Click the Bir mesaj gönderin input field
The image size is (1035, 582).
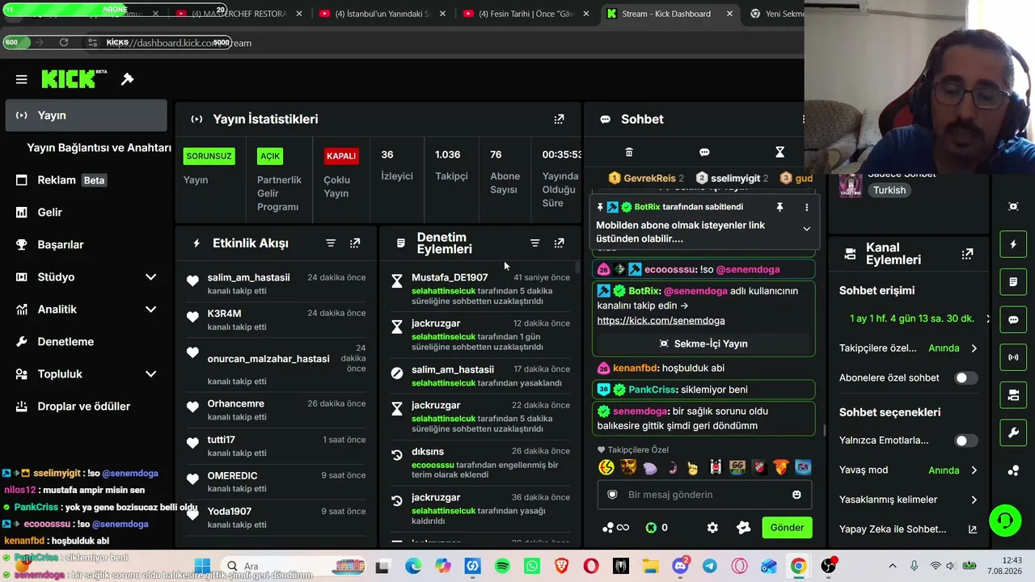703,495
